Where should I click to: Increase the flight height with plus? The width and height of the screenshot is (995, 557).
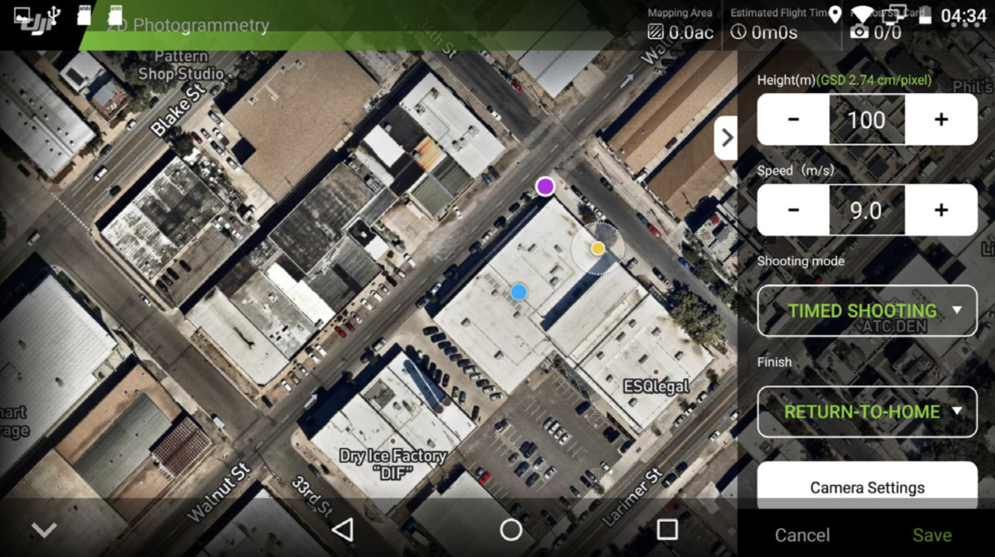point(941,120)
